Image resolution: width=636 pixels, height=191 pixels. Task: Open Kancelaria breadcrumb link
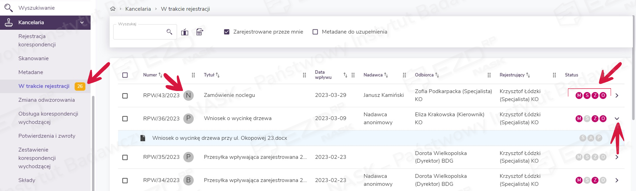pos(138,9)
